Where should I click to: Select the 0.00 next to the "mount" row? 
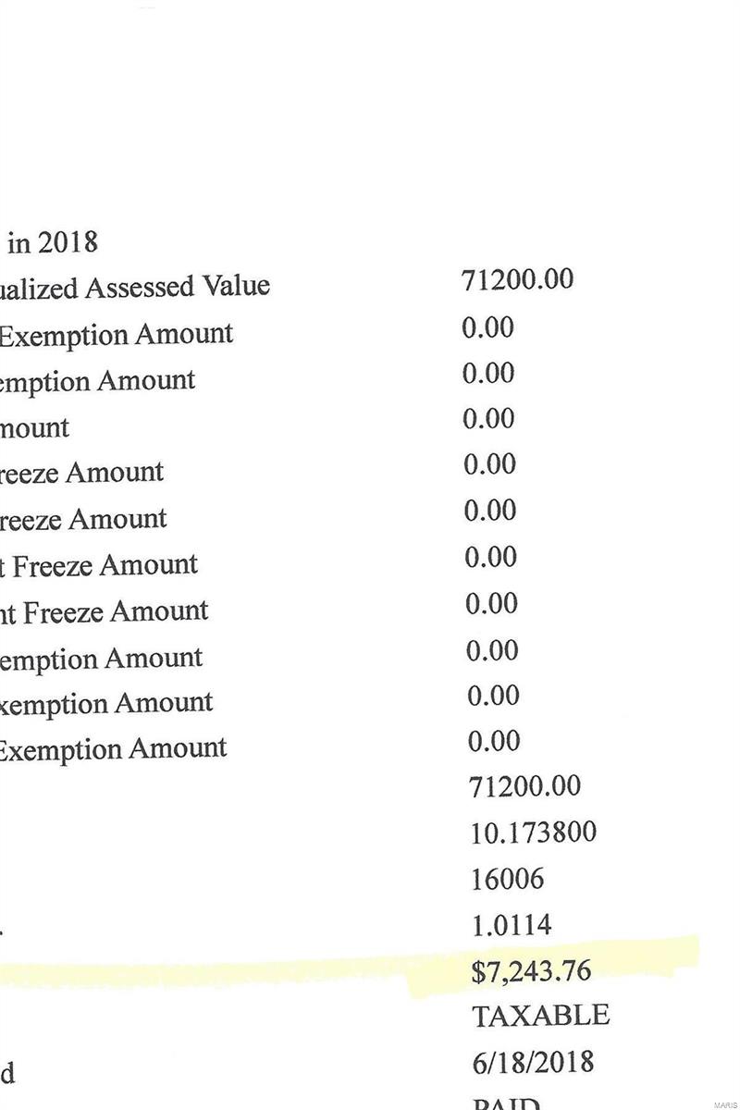(488, 419)
